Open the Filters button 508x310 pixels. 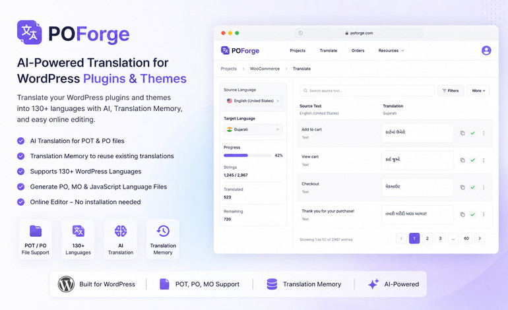pyautogui.click(x=451, y=91)
